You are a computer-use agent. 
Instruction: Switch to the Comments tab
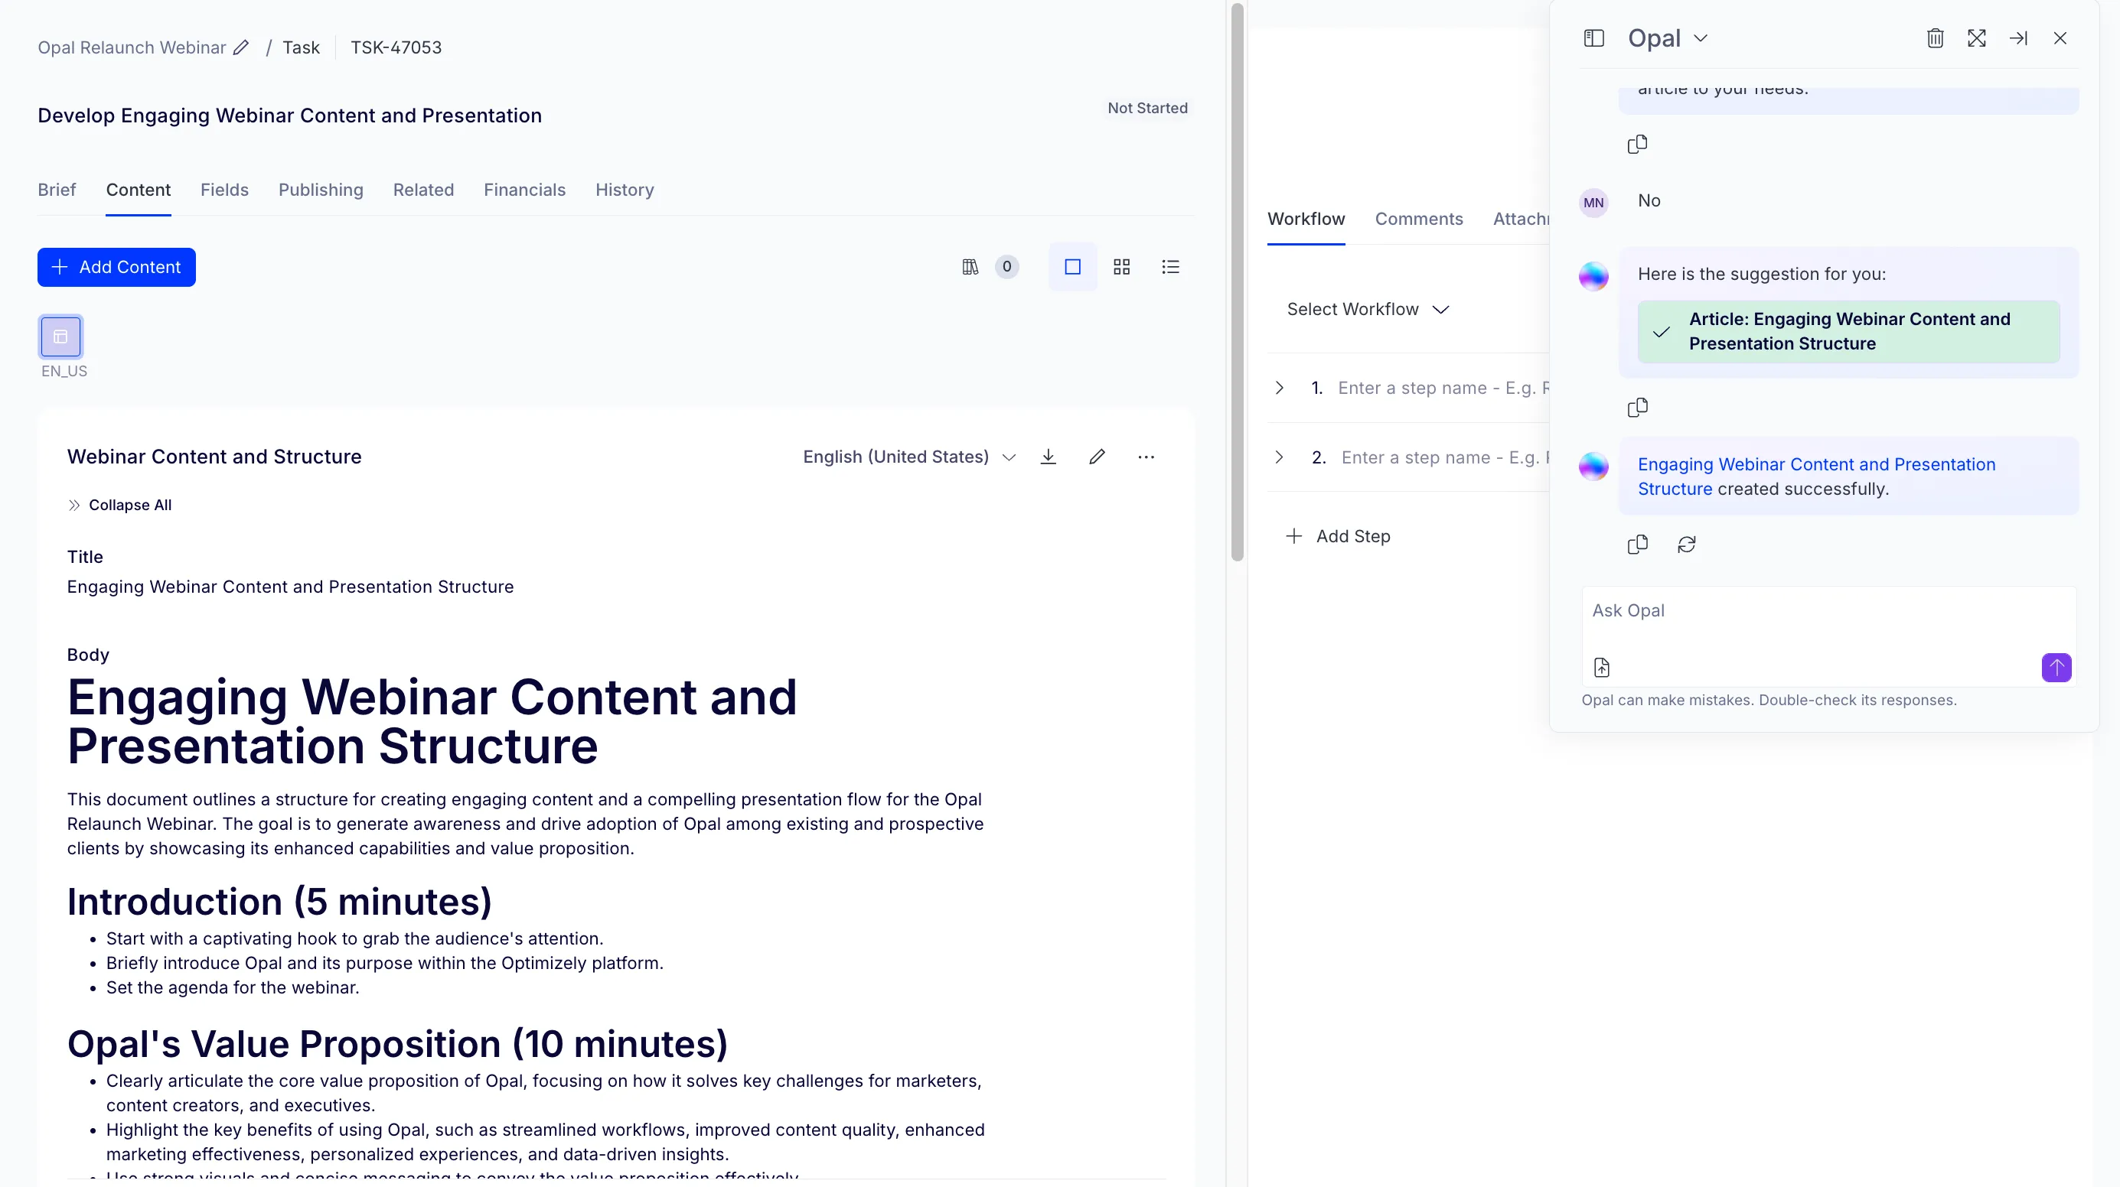(x=1419, y=219)
